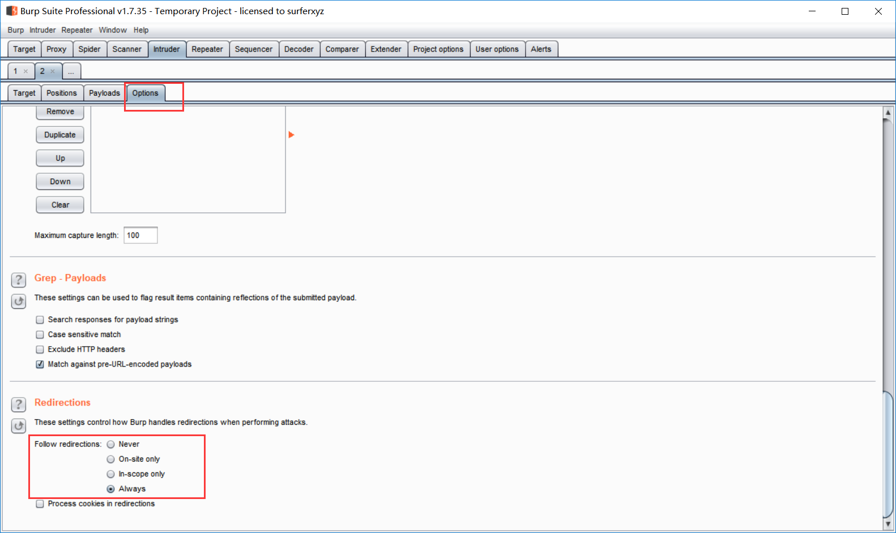
Task: View the Alerts tab
Action: pos(541,49)
